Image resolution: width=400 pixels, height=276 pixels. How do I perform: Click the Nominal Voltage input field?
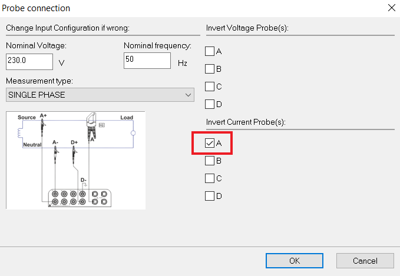click(x=29, y=61)
